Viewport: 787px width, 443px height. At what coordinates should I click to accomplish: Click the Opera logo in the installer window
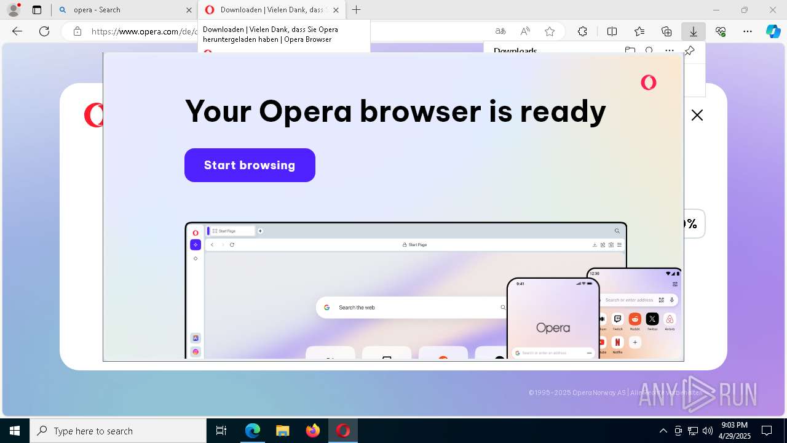click(649, 82)
